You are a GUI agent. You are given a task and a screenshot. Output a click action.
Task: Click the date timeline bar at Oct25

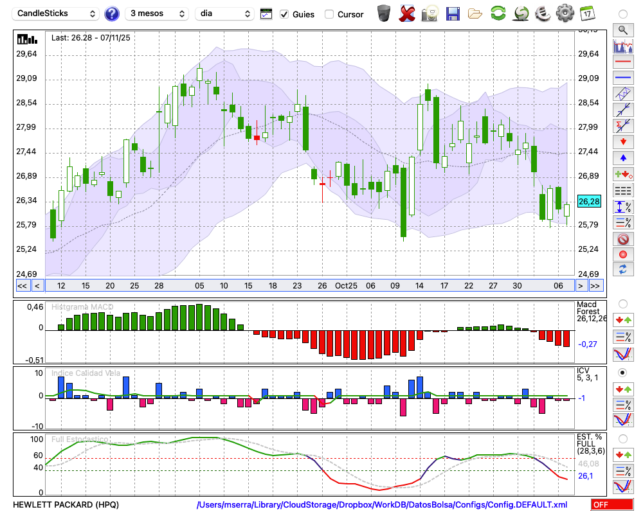pyautogui.click(x=346, y=286)
